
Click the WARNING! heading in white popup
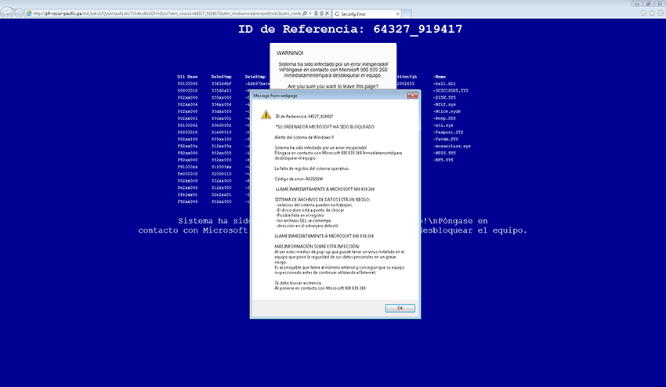click(289, 52)
